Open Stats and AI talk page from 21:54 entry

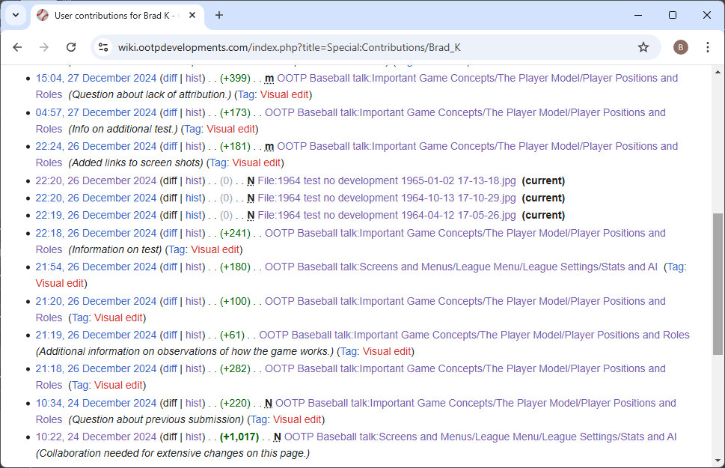tap(461, 267)
